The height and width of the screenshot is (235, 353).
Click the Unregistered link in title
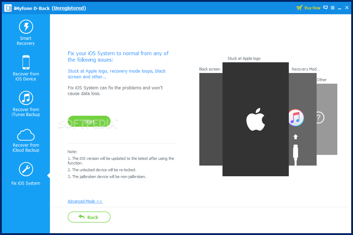(69, 8)
